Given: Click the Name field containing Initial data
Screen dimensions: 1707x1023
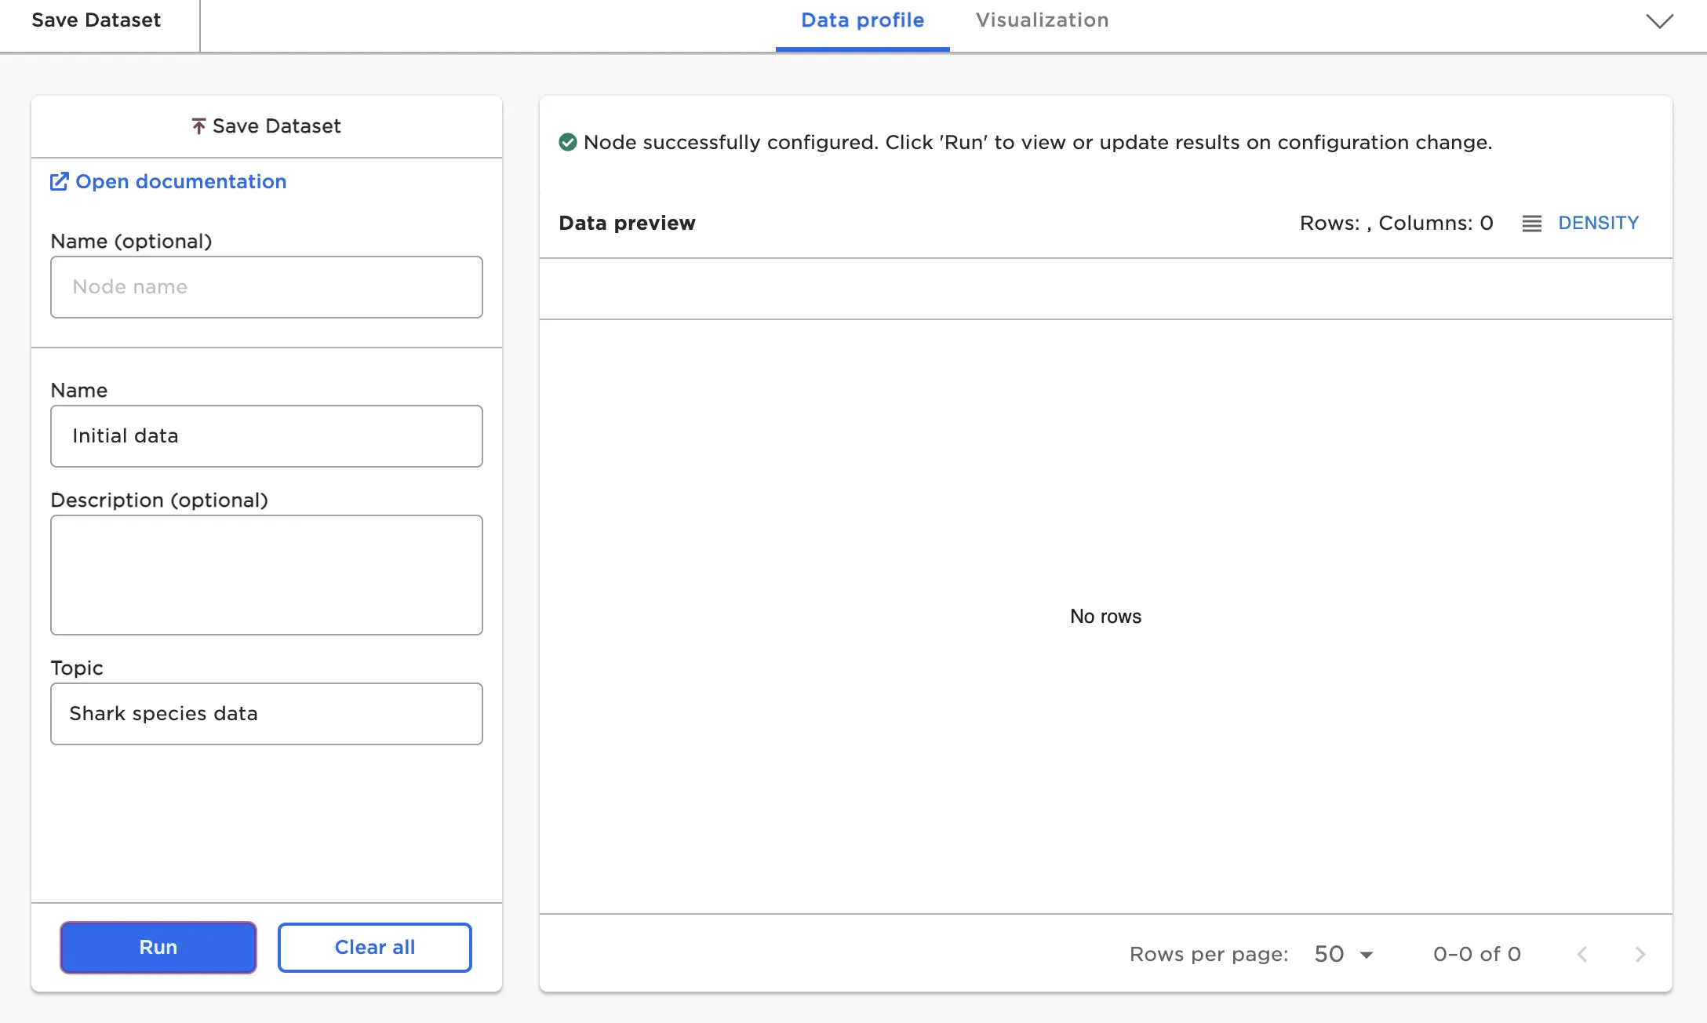Looking at the screenshot, I should [x=266, y=436].
